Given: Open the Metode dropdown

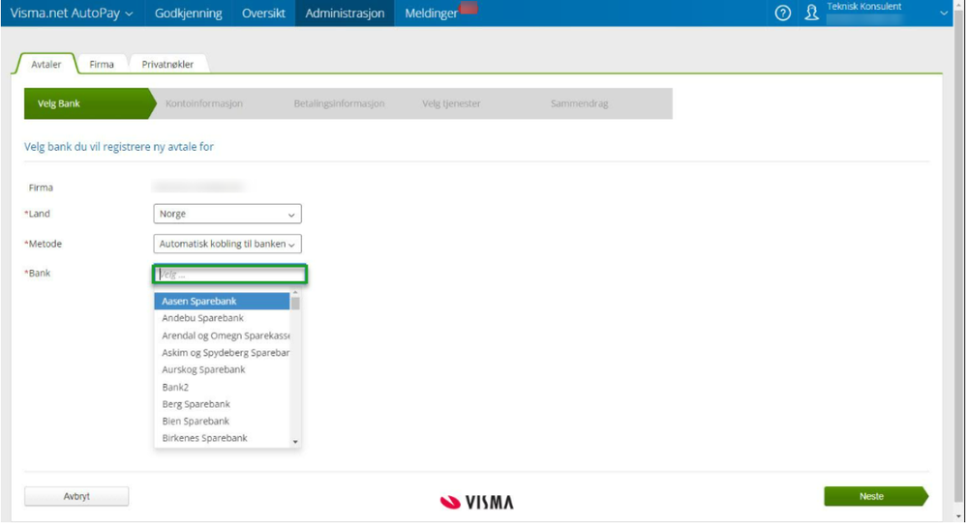Looking at the screenshot, I should click(x=227, y=245).
